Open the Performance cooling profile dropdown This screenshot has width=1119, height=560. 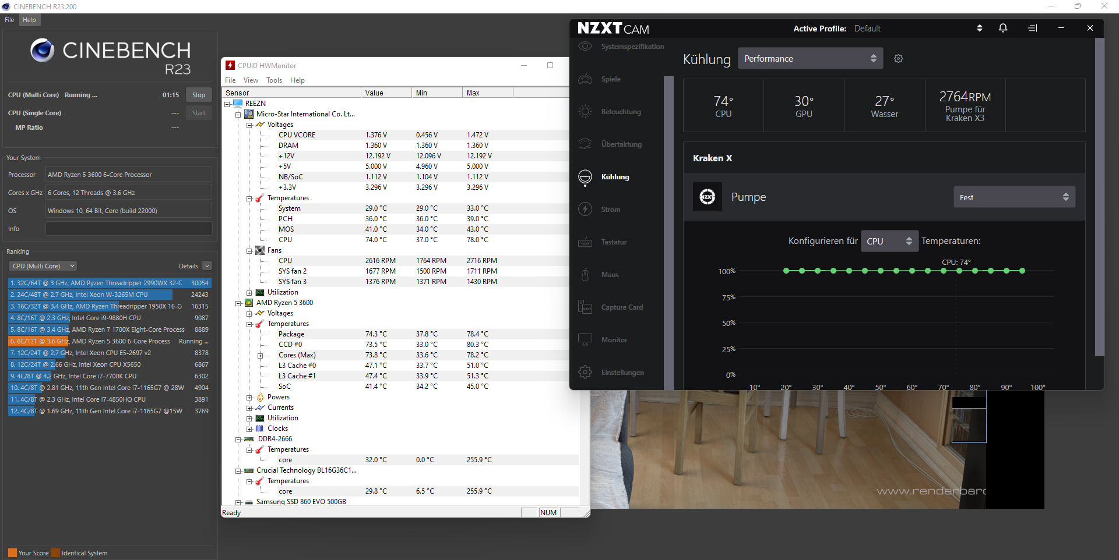(x=810, y=59)
